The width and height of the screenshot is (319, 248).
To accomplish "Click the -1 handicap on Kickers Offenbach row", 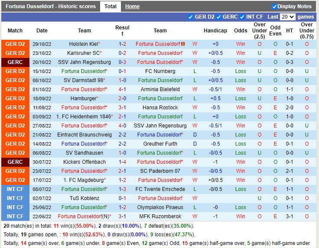I will 215,162.
